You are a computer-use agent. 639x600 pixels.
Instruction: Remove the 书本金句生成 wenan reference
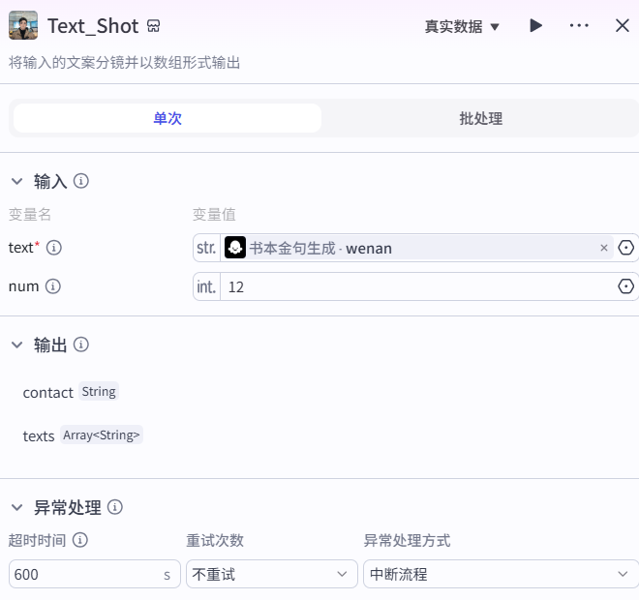click(604, 248)
